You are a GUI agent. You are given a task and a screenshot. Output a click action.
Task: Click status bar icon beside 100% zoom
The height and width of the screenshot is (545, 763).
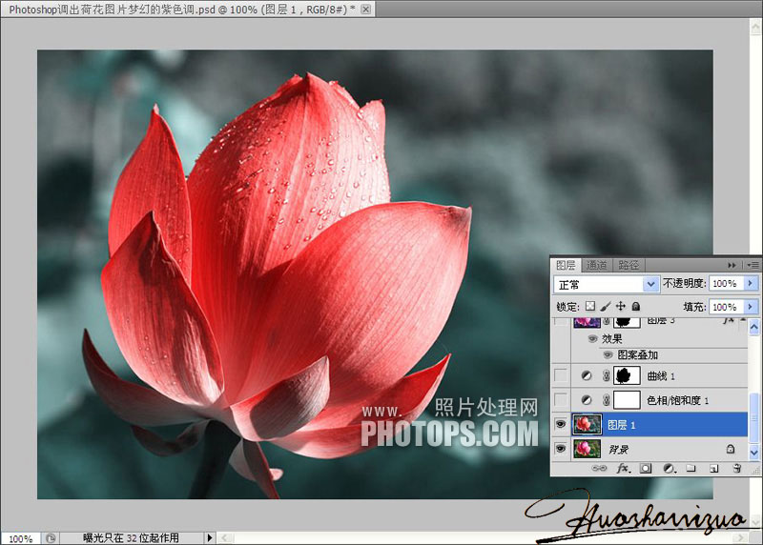pos(51,538)
